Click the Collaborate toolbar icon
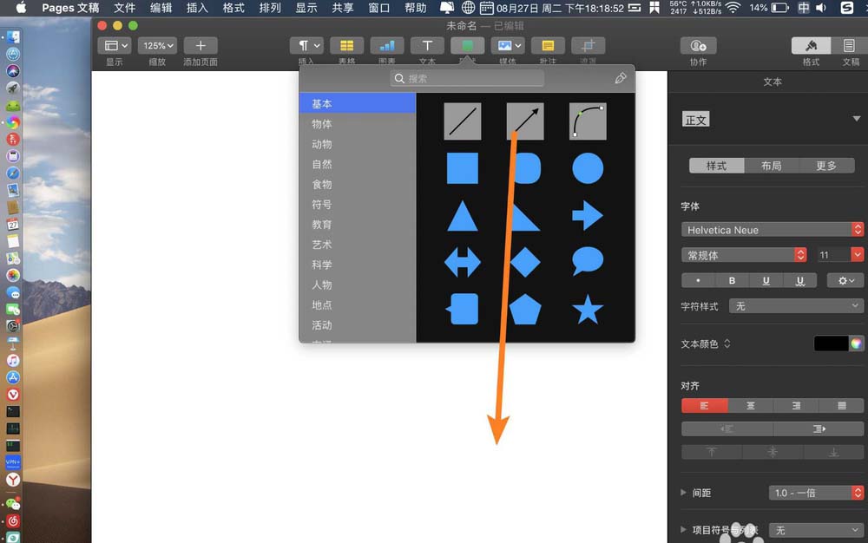 click(698, 45)
